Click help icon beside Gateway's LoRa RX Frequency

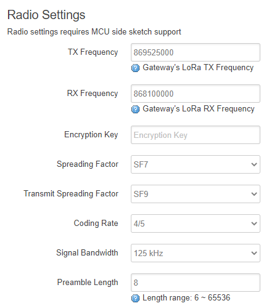point(135,109)
